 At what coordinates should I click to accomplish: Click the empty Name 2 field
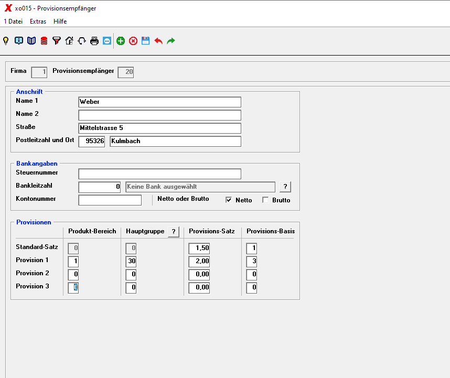[159, 115]
